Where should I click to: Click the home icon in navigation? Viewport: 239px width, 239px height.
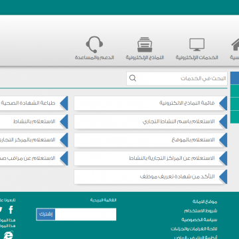235,45
